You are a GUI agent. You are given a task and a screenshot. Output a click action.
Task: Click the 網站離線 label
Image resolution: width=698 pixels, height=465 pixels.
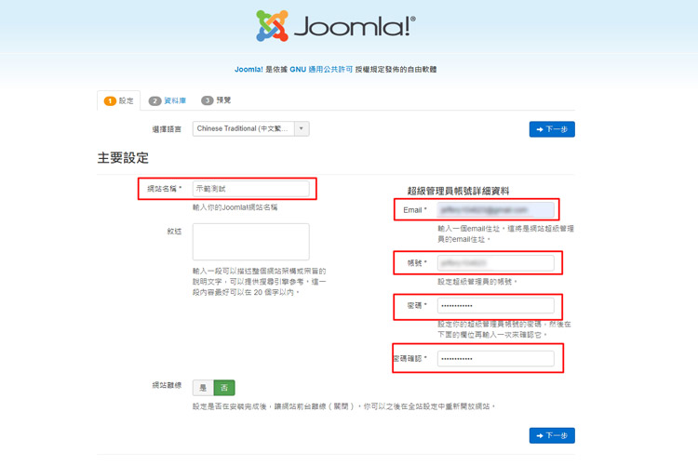click(x=167, y=385)
